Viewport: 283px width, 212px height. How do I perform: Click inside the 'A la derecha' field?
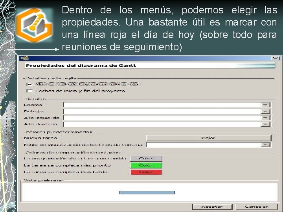click(x=162, y=124)
